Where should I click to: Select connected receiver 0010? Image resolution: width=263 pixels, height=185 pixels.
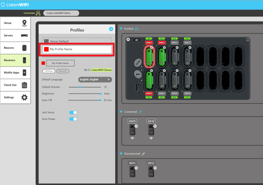click(x=151, y=130)
